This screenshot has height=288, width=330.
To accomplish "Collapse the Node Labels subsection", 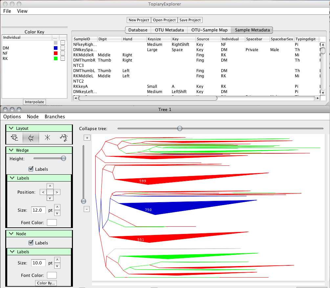I will 12,252.
